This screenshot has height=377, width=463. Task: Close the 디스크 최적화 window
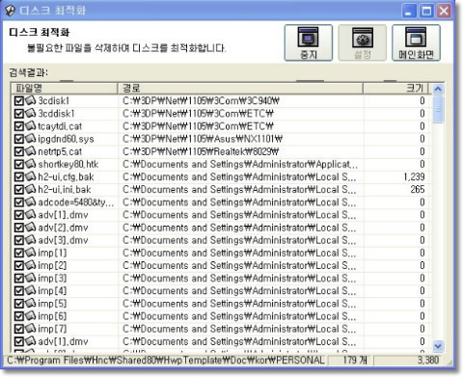(444, 12)
